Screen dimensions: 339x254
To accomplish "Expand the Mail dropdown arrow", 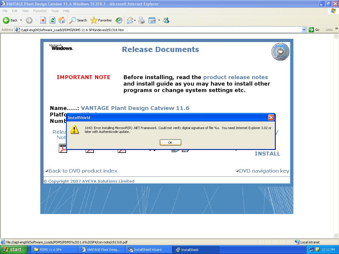I will [135, 20].
